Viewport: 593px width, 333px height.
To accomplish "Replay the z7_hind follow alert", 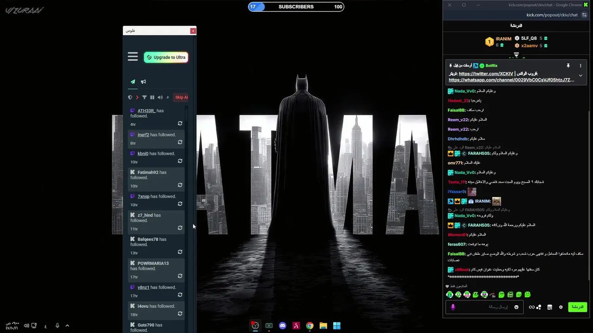I will click(x=180, y=228).
